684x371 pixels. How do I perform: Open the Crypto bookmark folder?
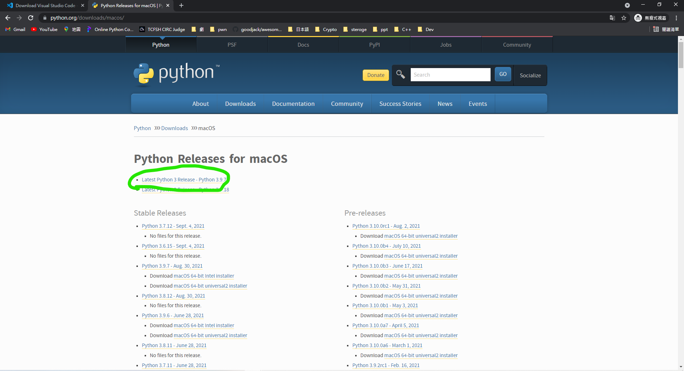tap(326, 29)
